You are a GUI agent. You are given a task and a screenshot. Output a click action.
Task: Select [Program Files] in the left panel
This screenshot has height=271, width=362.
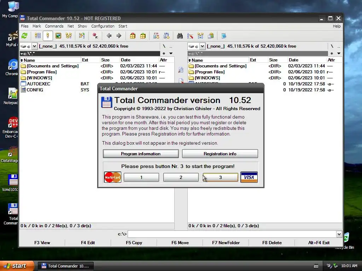click(42, 72)
